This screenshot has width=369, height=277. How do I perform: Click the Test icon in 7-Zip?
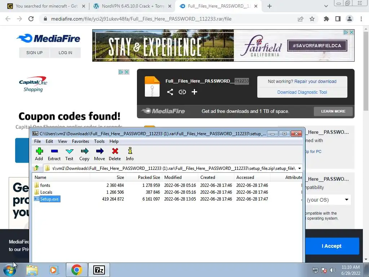pos(70,151)
